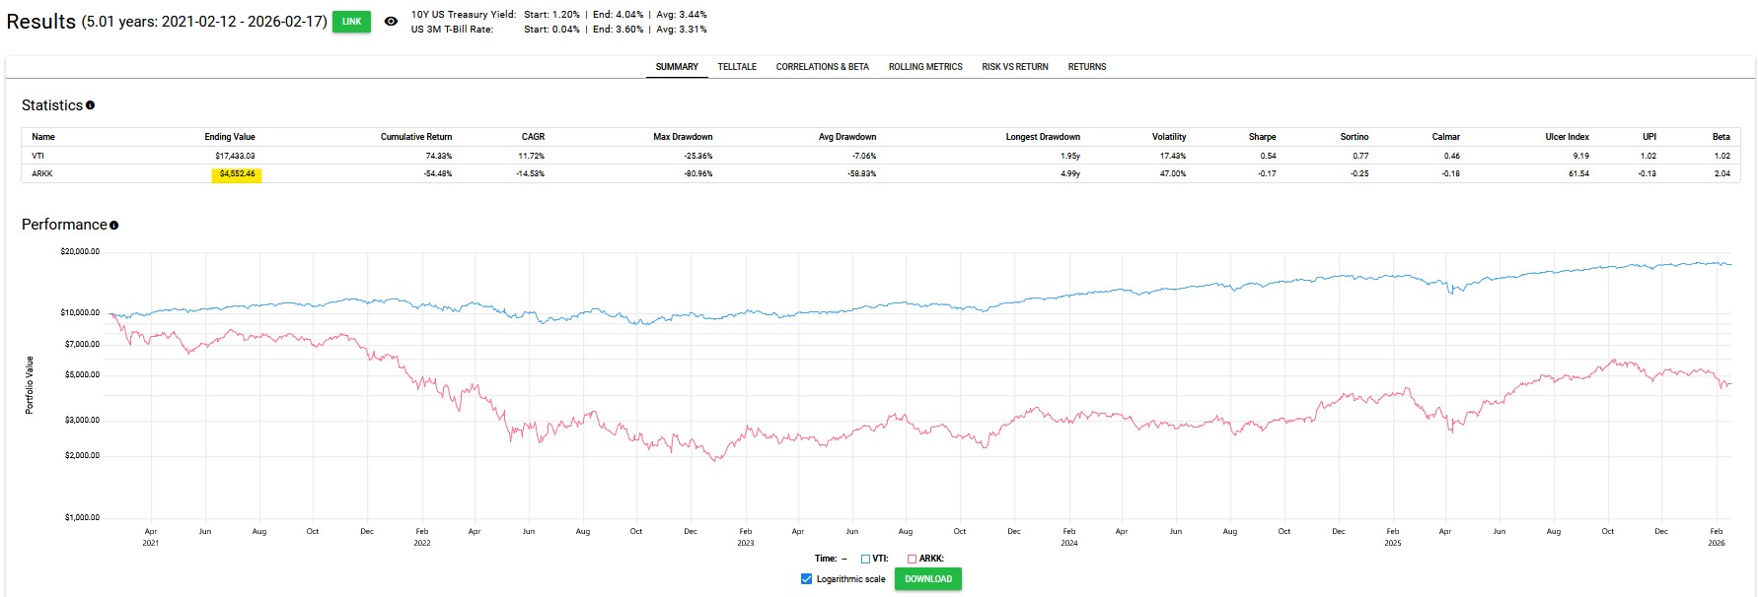Click ARKK volatility value 47.00%
Viewport: 1758px width, 597px height.
[x=1173, y=173]
